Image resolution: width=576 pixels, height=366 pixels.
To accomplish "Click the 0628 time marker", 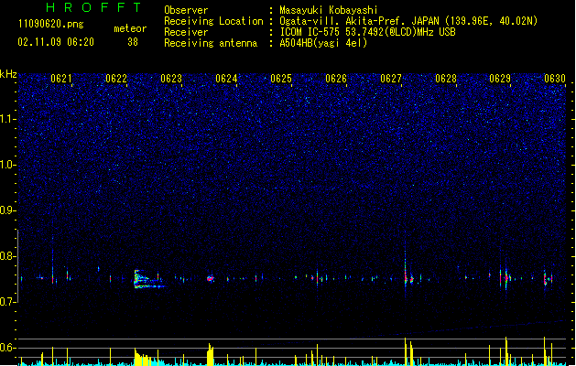I will 446,79.
